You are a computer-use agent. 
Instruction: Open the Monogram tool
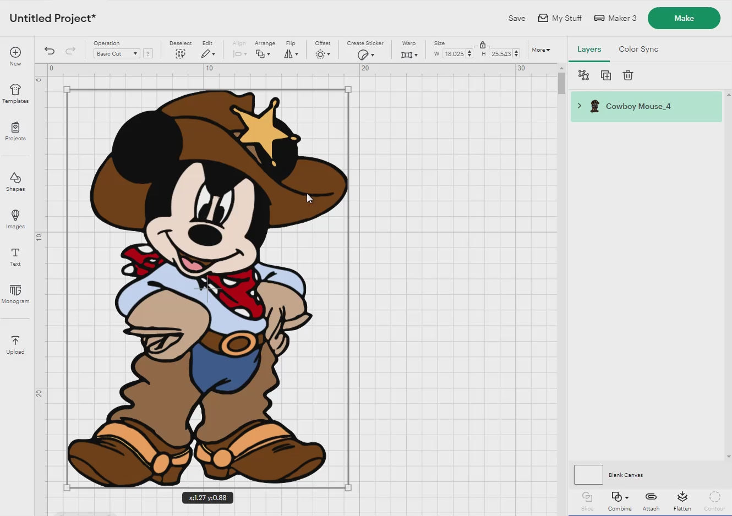[x=15, y=294]
